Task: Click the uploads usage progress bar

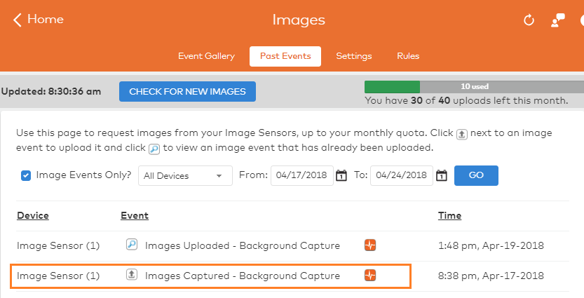Action: coord(474,87)
